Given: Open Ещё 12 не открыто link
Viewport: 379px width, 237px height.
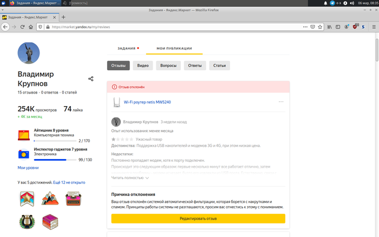Looking at the screenshot, I should [x=69, y=182].
